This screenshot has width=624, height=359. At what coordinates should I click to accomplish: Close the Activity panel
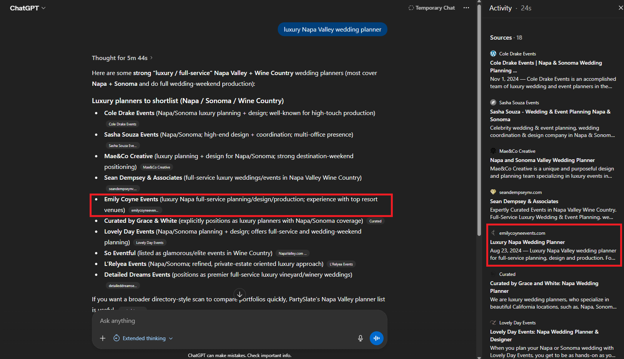click(620, 8)
